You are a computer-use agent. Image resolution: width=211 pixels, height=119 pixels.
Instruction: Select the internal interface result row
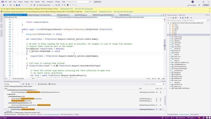(x=84, y=109)
